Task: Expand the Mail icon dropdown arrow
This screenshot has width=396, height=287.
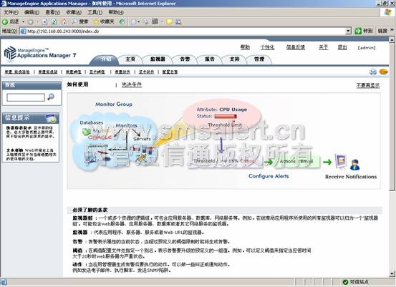Action: pos(139,22)
